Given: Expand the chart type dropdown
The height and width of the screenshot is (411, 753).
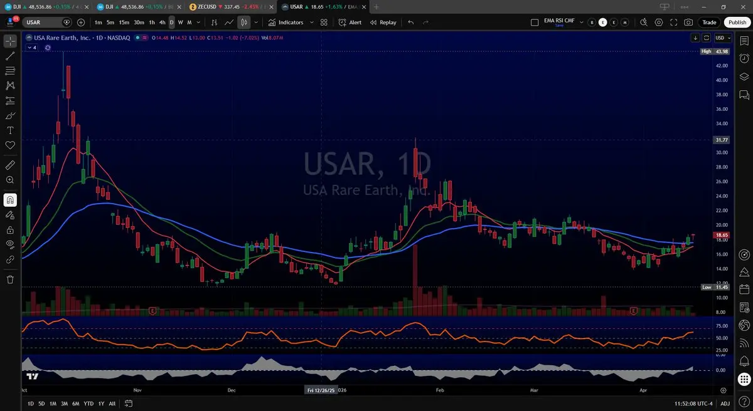Looking at the screenshot, I should click(x=256, y=23).
